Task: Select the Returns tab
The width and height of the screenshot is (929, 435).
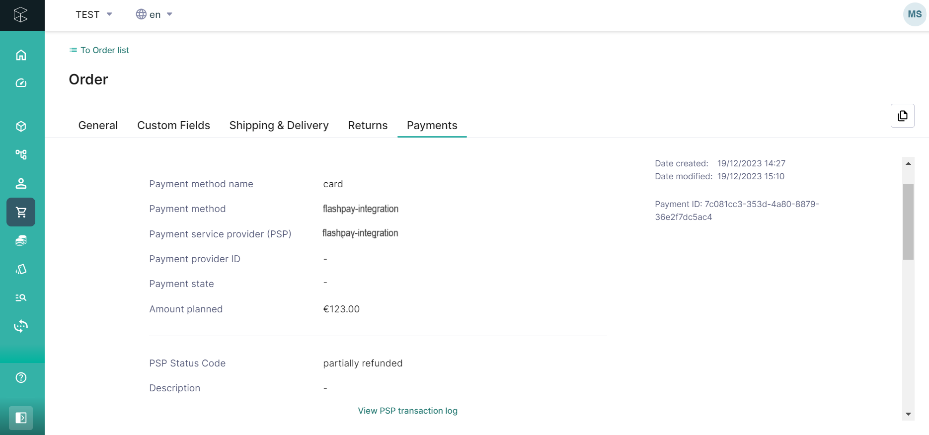Action: pyautogui.click(x=368, y=125)
